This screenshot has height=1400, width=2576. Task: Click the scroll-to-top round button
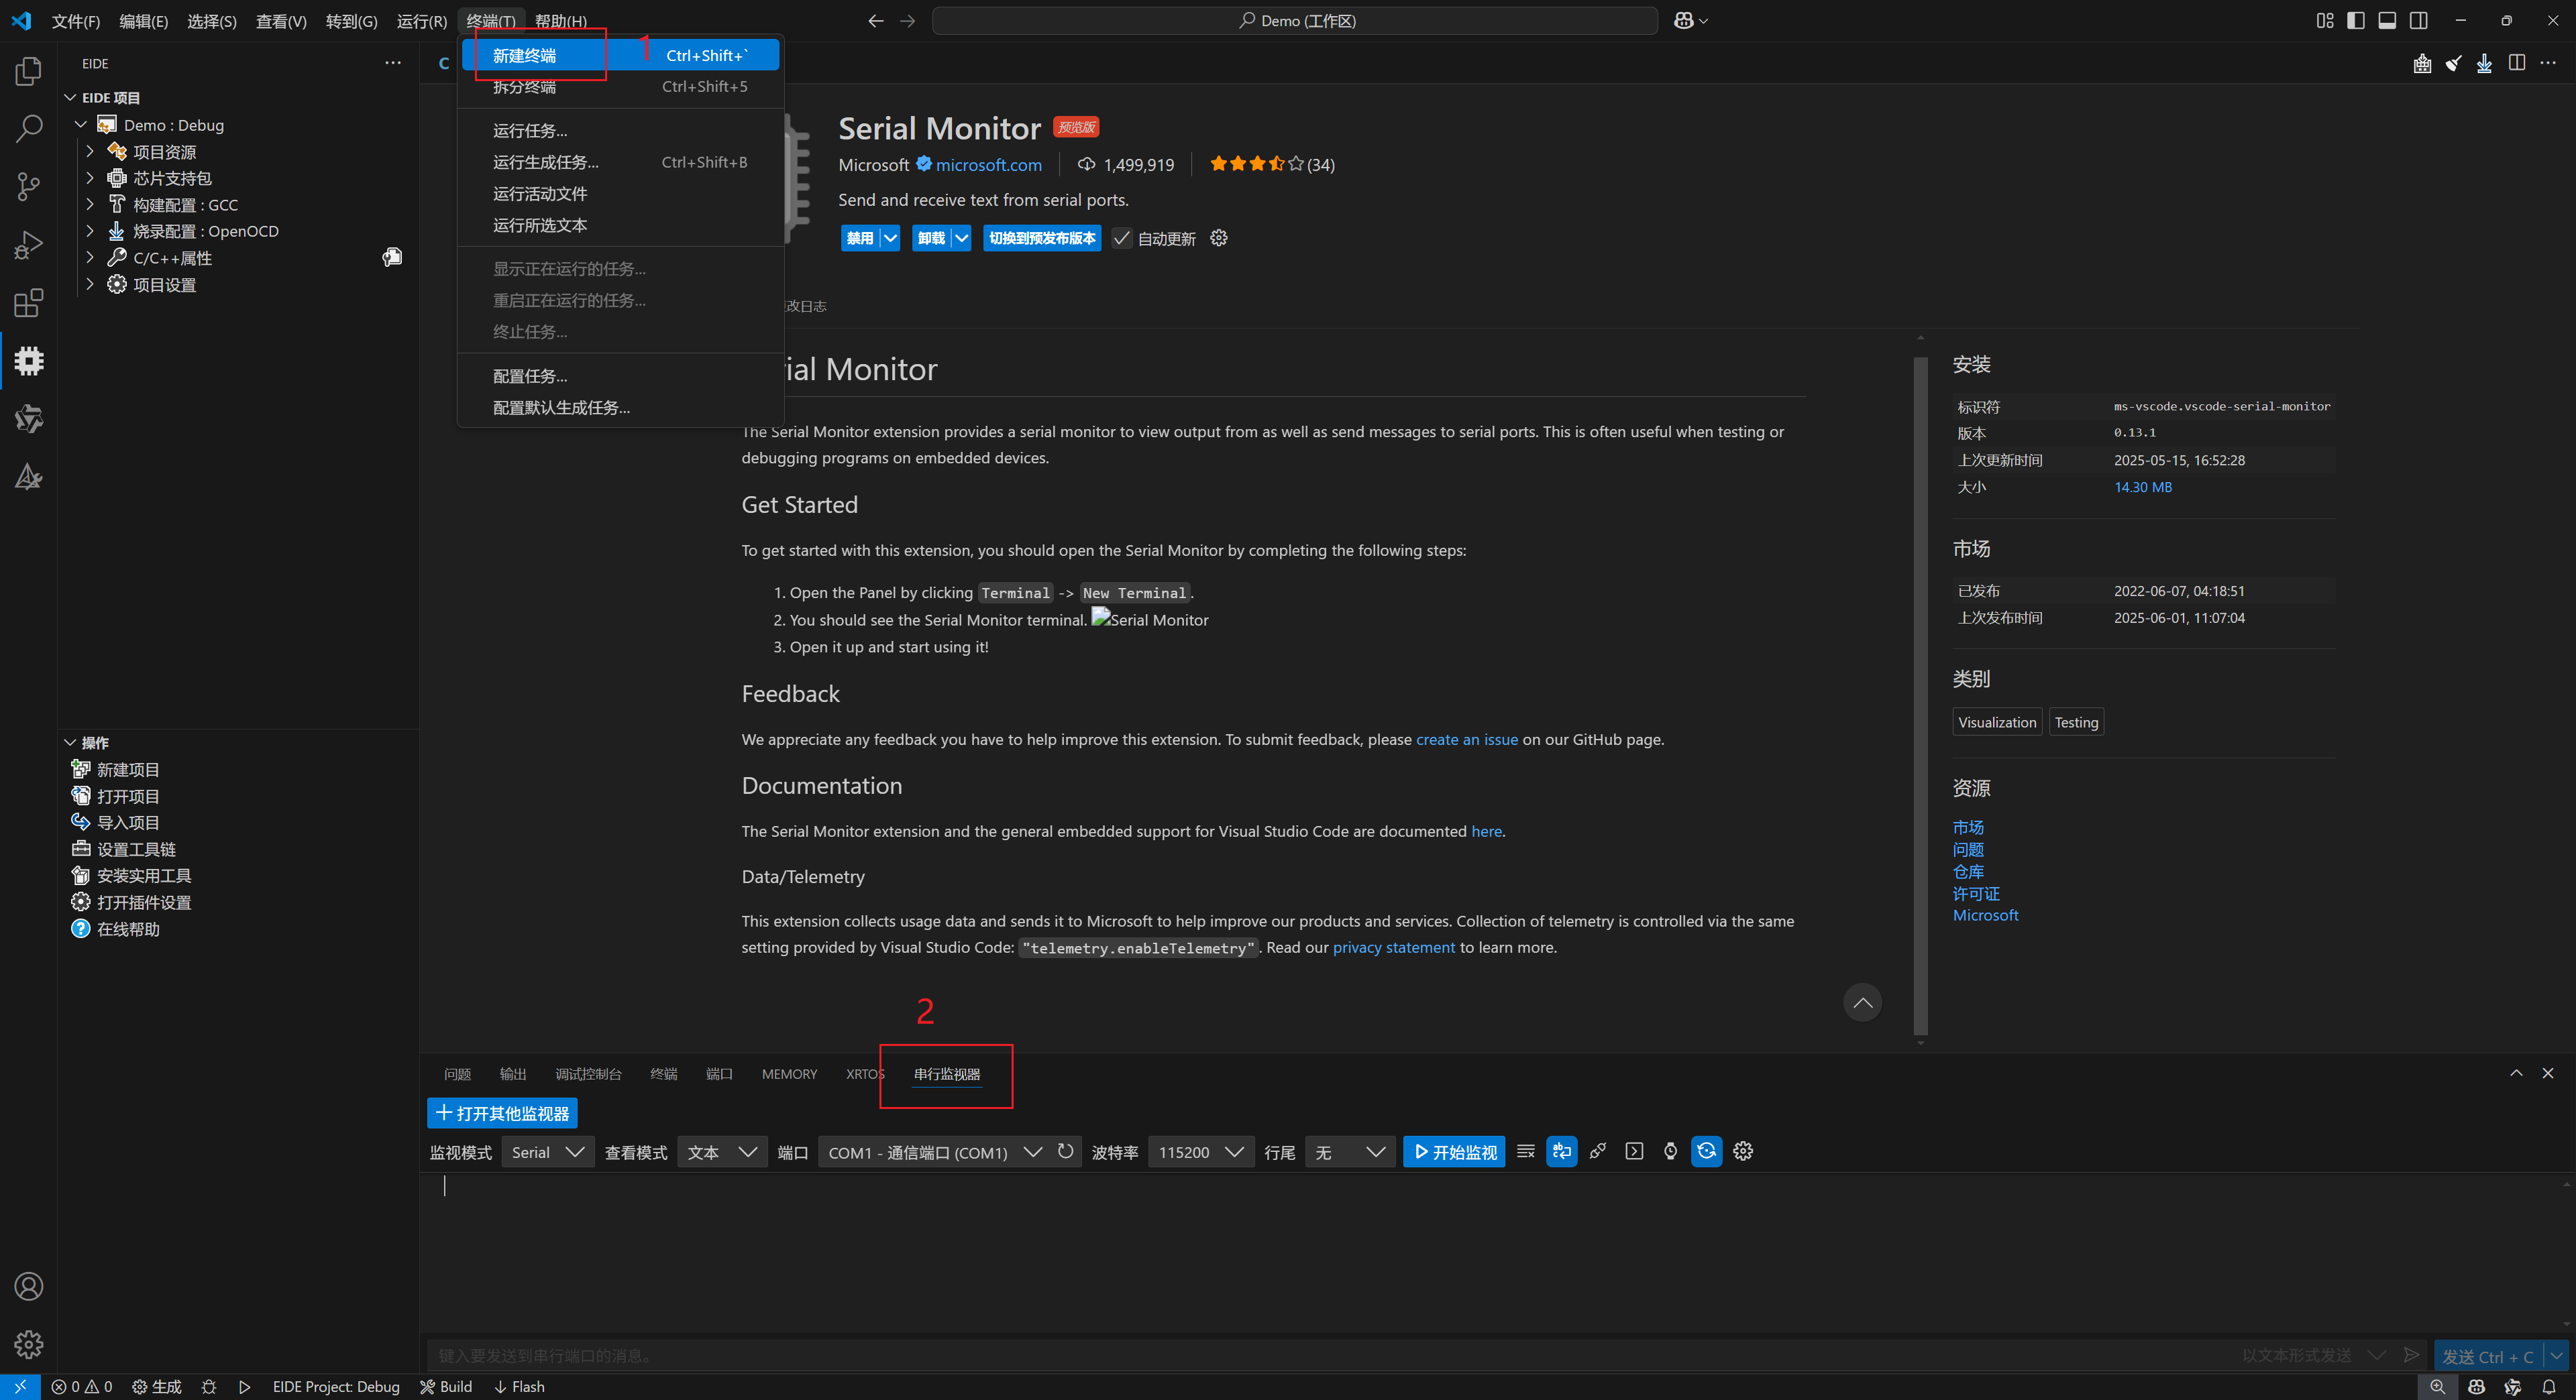pyautogui.click(x=1862, y=1002)
